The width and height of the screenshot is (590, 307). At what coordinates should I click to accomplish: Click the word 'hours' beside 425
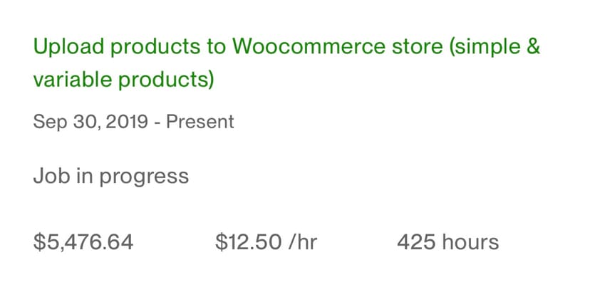[470, 243]
